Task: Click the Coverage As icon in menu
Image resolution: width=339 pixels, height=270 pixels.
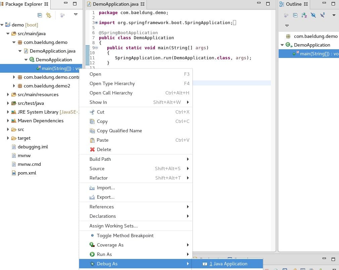Action: [x=92, y=245]
